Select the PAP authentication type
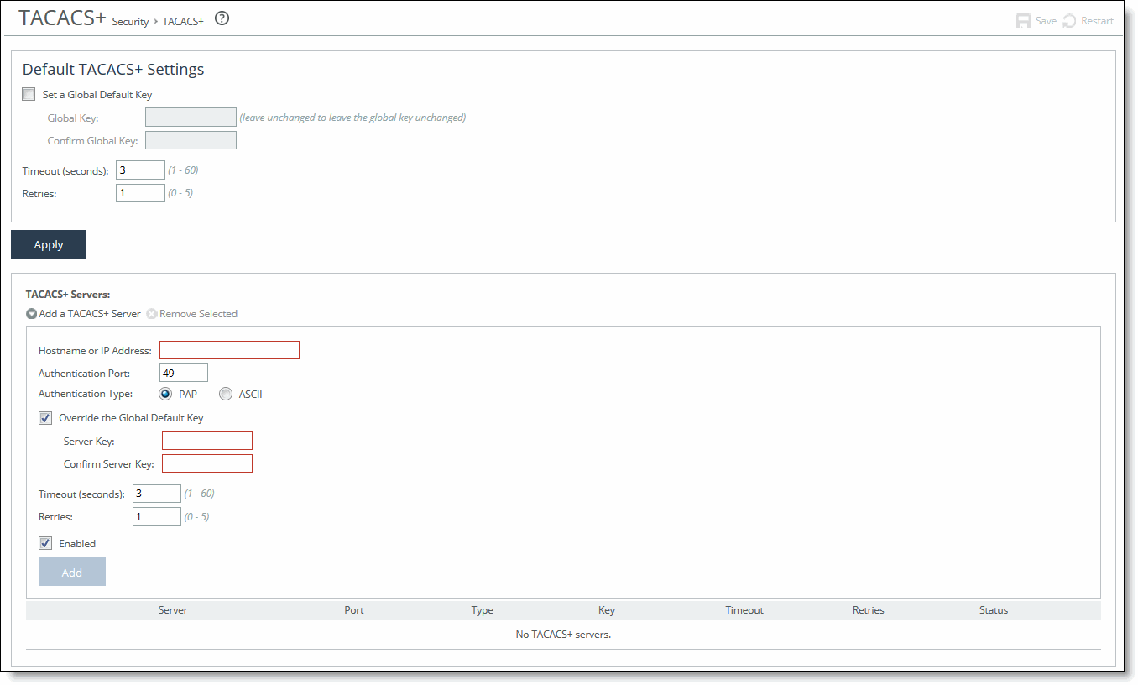The image size is (1138, 685). pyautogui.click(x=165, y=393)
